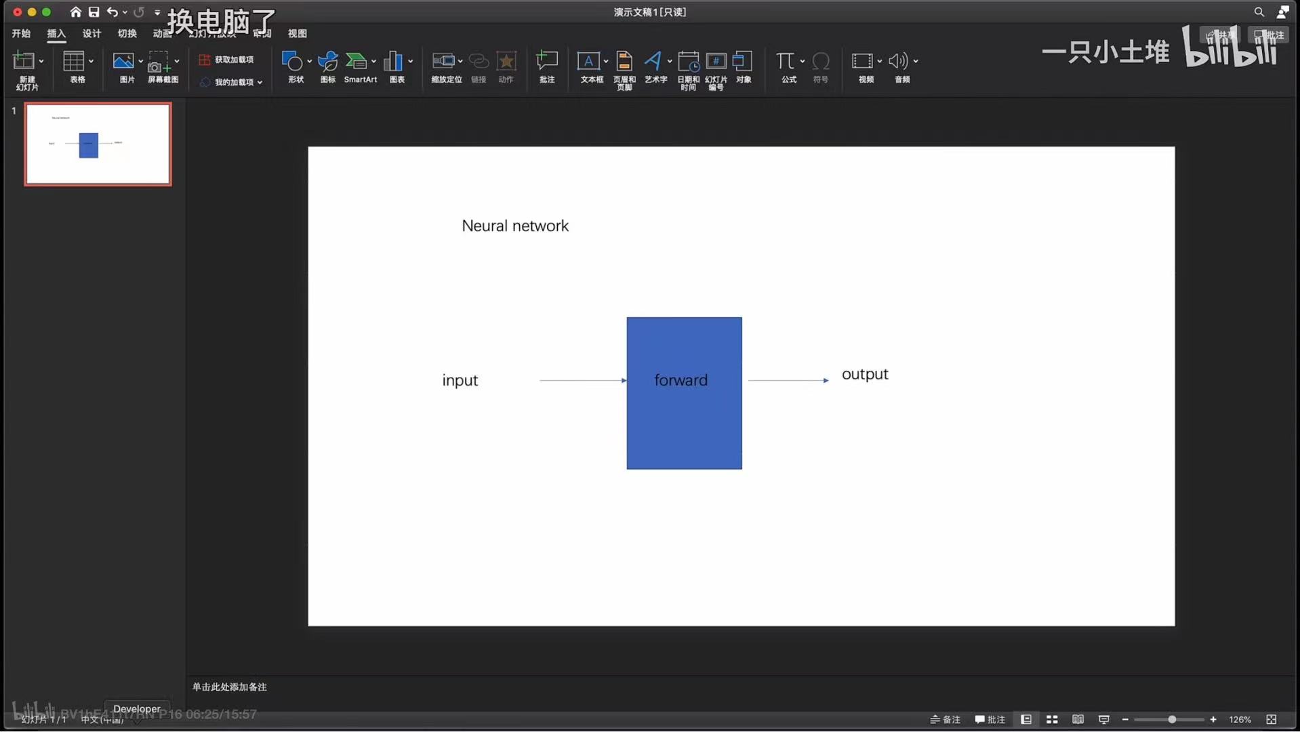1300x732 pixels.
Task: Switch to Slide Sorter view icon
Action: pos(1052,719)
